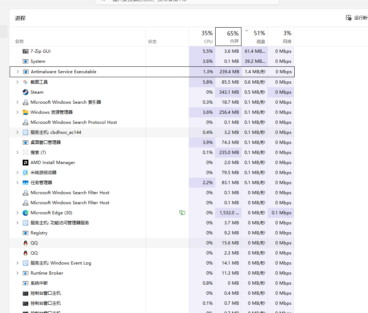Image resolution: width=368 pixels, height=313 pixels.
Task: Sort processes by 内存 65% column
Action: (x=228, y=37)
